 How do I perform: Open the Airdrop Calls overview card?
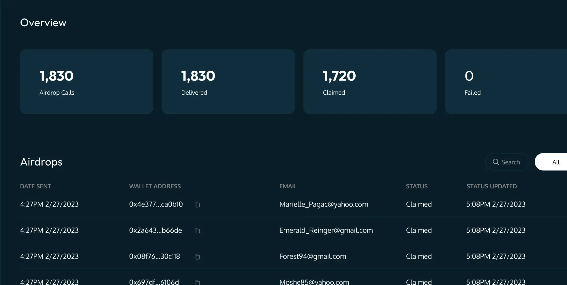point(87,82)
